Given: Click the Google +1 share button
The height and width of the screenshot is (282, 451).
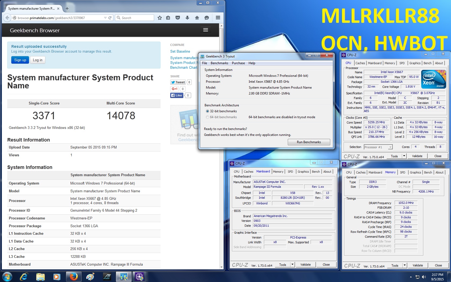Looking at the screenshot, I should (174, 89).
